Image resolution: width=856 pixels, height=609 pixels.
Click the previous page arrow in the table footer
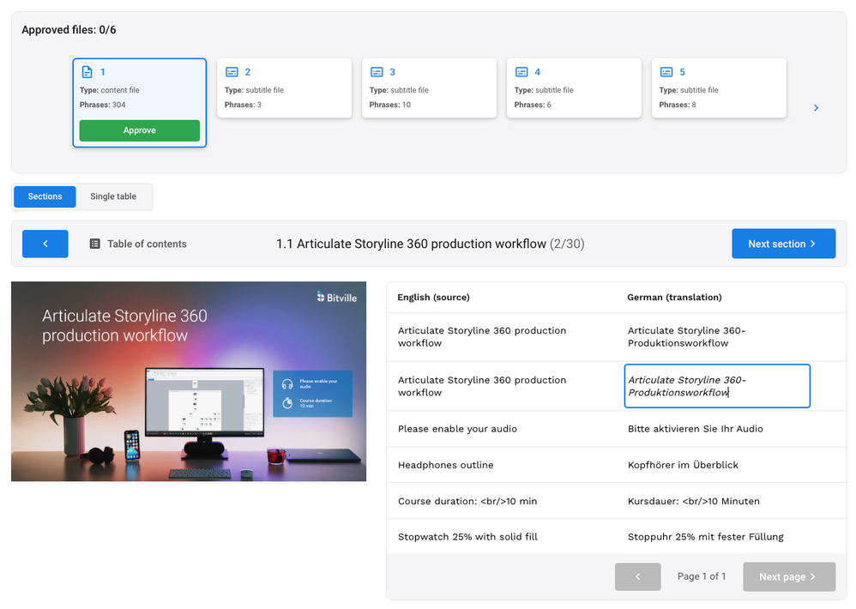click(x=637, y=576)
